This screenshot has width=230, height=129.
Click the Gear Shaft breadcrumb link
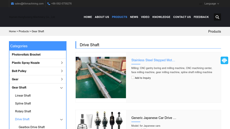[38, 31]
